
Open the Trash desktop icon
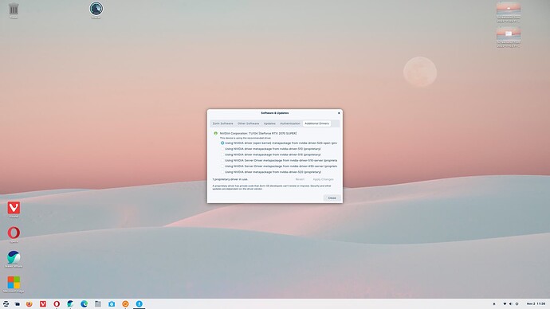(x=14, y=10)
